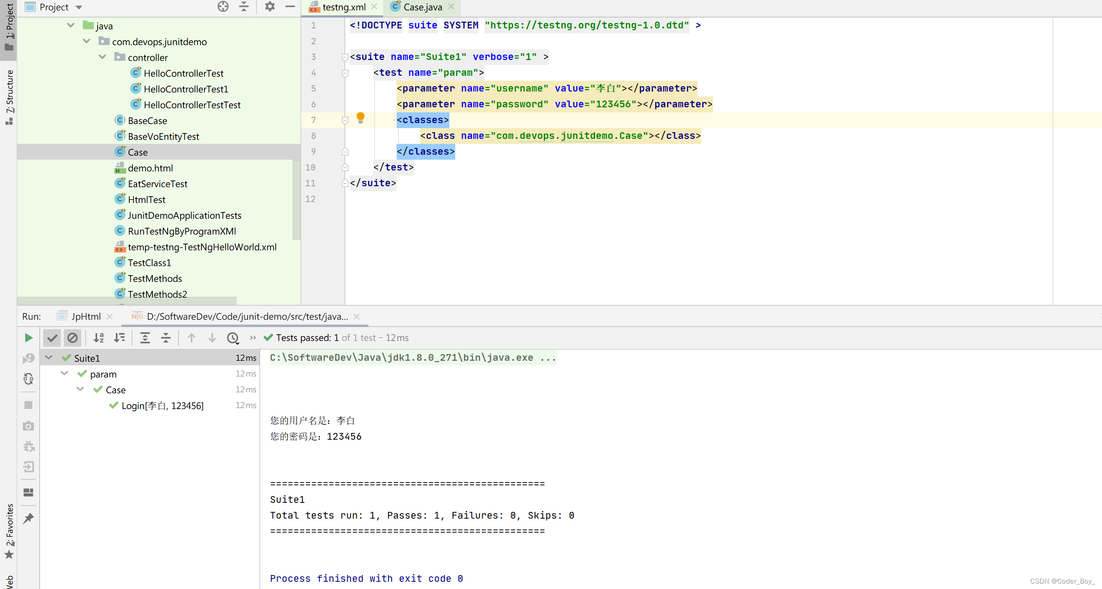The image size is (1102, 589).
Task: Close the D:/SoftwareDev run tab
Action: (x=357, y=317)
